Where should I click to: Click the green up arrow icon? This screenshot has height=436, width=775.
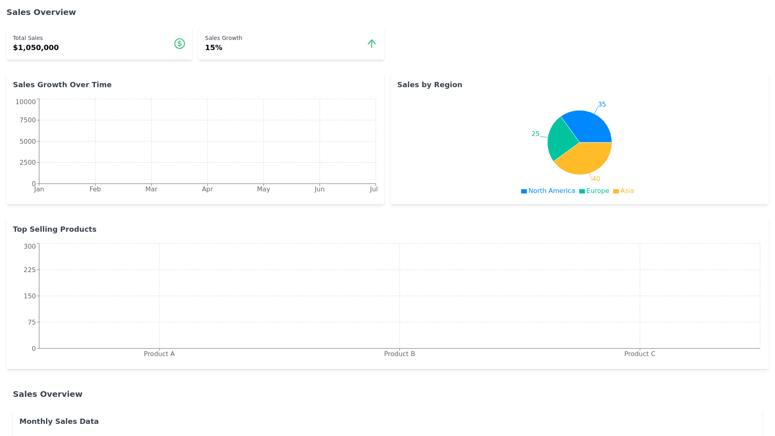click(372, 44)
